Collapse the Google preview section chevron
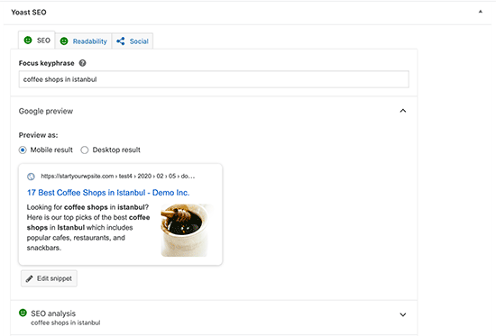The image size is (496, 336). point(403,111)
